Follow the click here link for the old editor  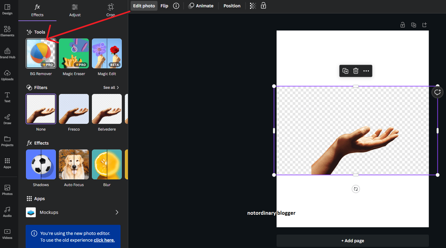pos(104,240)
